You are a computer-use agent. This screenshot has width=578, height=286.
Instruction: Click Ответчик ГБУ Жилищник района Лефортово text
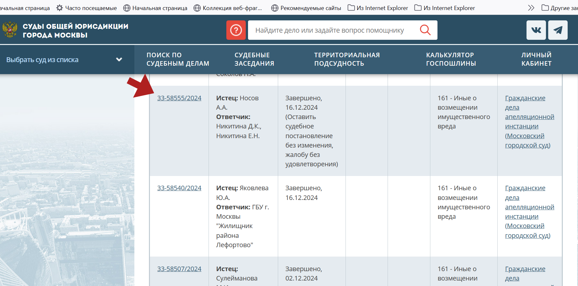[x=243, y=226]
